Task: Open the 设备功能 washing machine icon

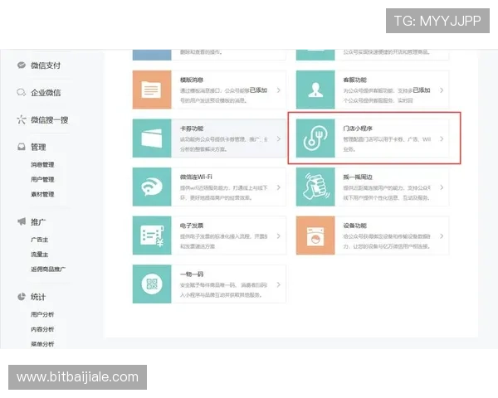Action: point(315,235)
